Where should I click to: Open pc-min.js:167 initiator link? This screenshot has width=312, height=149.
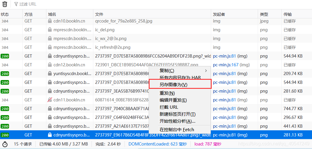226,65
